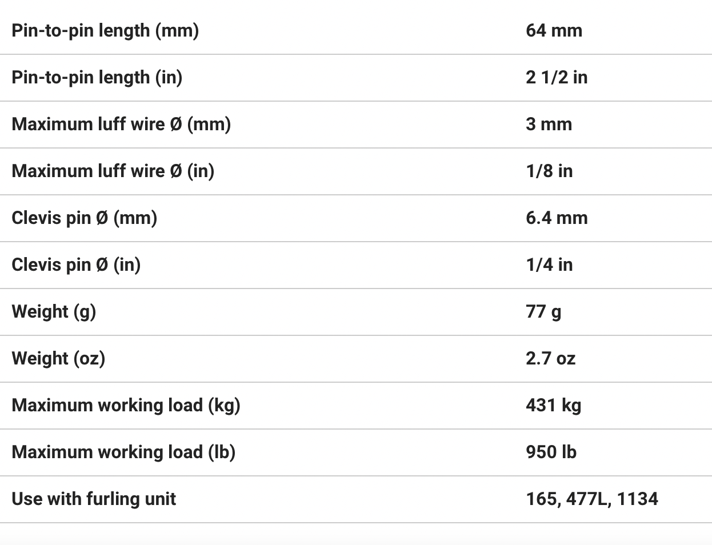
Task: Select the 64 mm value
Action: [554, 30]
